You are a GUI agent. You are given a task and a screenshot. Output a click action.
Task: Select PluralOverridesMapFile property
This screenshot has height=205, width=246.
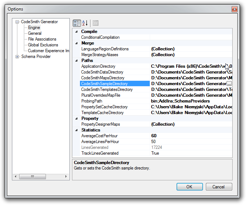coord(115,95)
